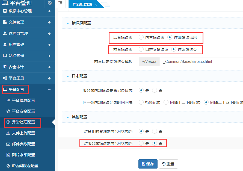Select 持续记录 logging interval option
Screen dimensions: 243x171
(141, 102)
